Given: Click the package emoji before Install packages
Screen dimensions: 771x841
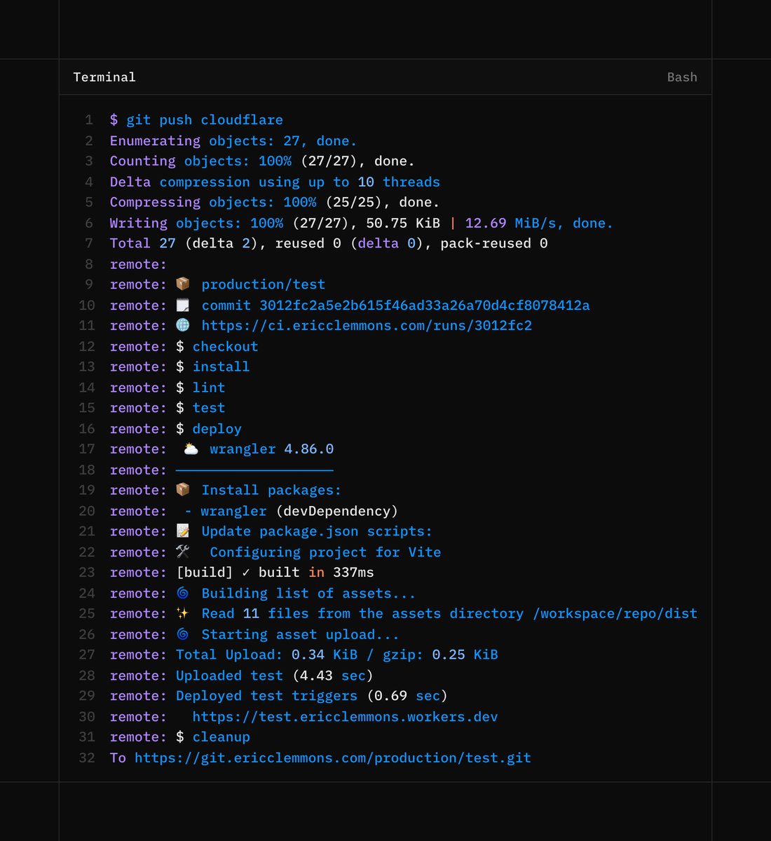Looking at the screenshot, I should [183, 491].
